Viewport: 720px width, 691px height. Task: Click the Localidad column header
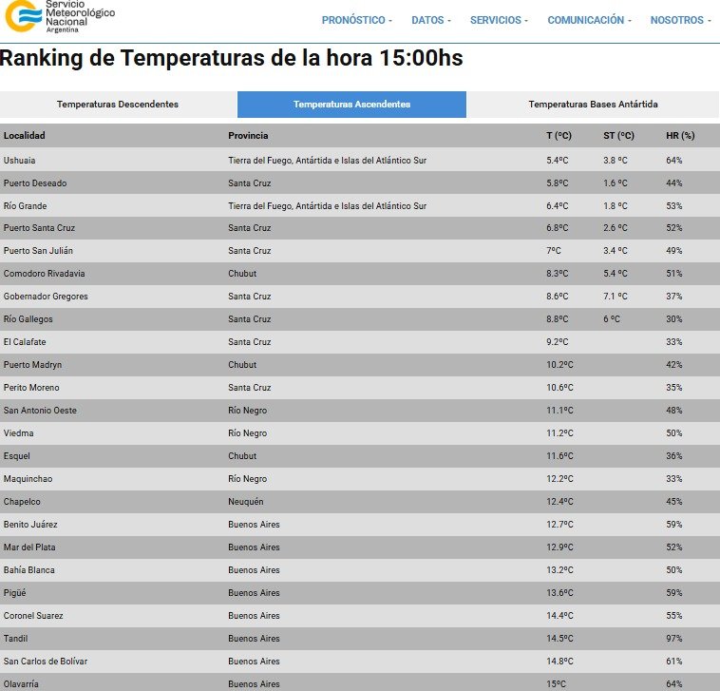pyautogui.click(x=25, y=136)
